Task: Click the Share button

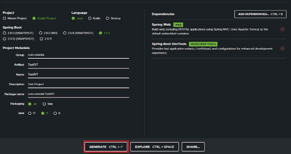Action: (193, 147)
